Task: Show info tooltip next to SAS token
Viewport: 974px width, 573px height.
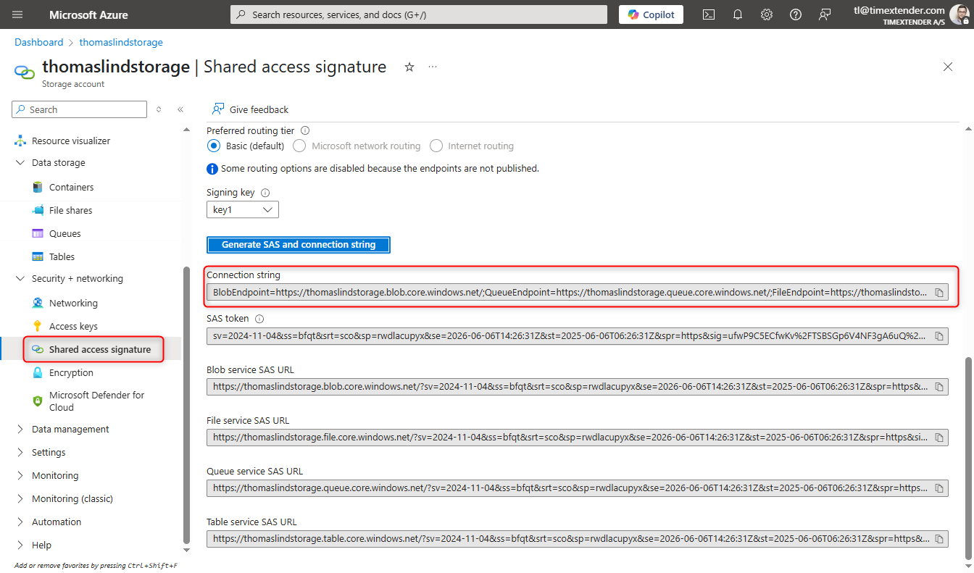Action: [x=259, y=319]
